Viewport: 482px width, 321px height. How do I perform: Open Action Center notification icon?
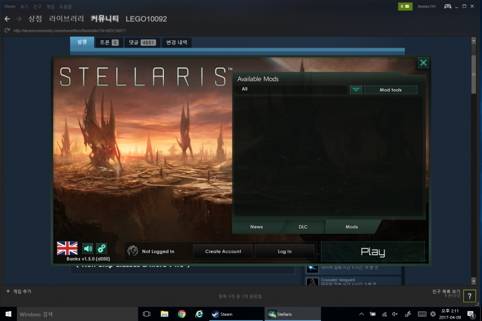(471, 314)
